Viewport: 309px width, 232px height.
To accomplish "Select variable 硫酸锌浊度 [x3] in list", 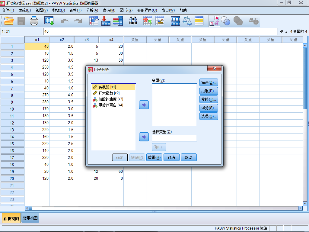I will click(x=113, y=99).
